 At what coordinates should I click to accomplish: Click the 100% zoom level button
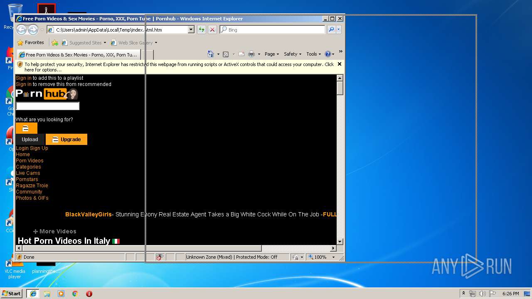tap(318, 257)
